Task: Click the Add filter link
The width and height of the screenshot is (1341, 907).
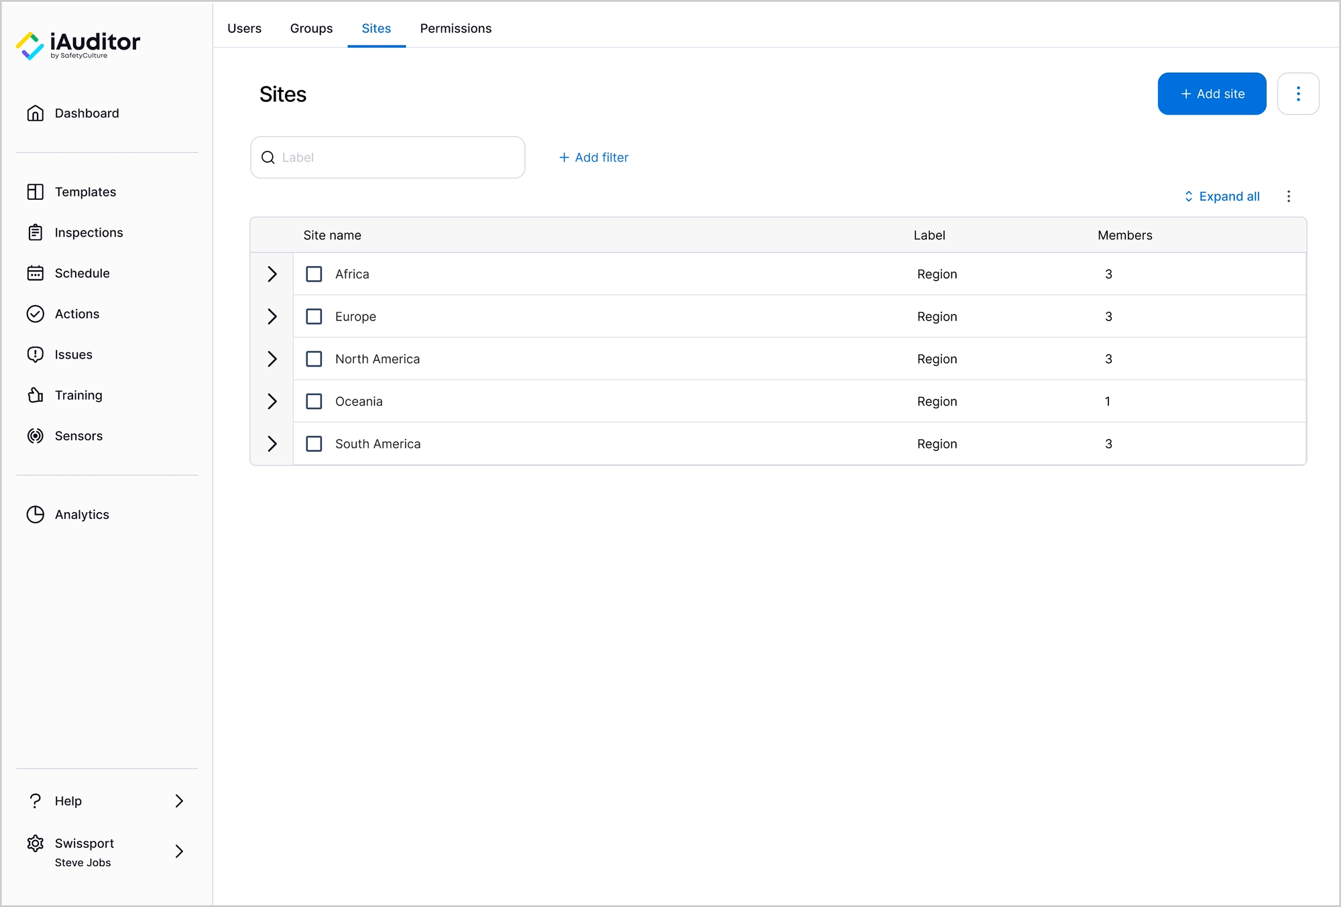Action: (x=594, y=158)
